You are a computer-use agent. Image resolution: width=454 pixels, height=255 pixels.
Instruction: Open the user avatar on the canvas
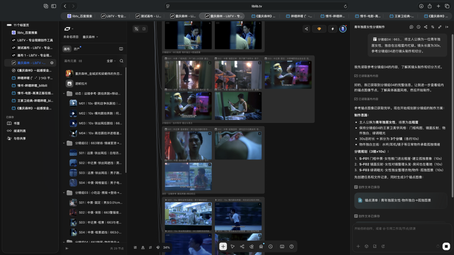click(x=343, y=29)
